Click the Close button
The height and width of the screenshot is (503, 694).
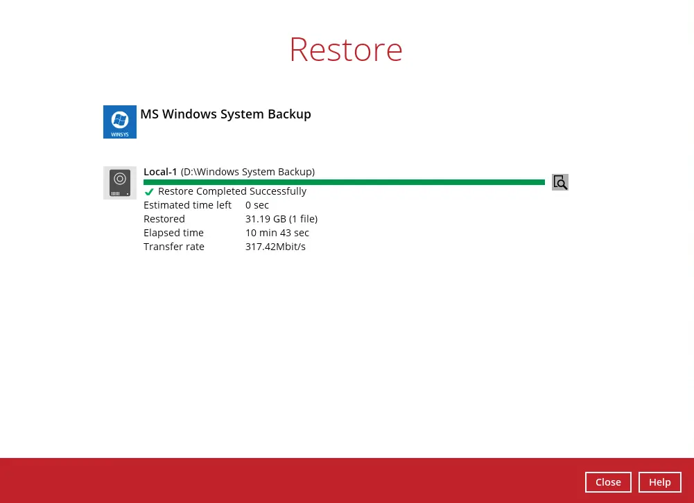point(607,482)
